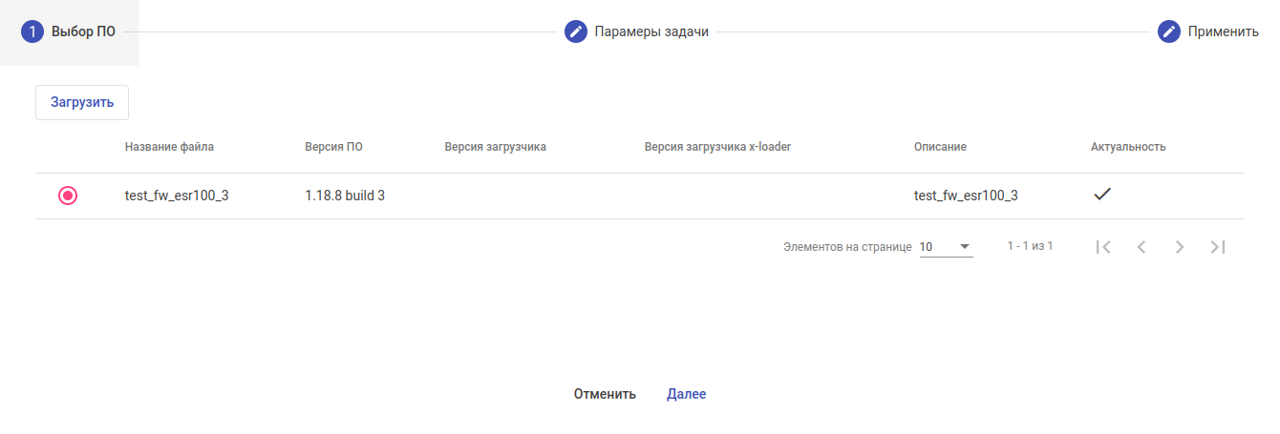Jump to the last page
Screen dimensions: 1280x434
pyautogui.click(x=1218, y=247)
